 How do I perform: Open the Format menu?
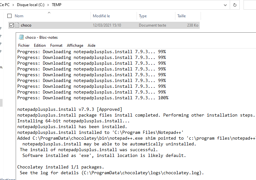click(x=56, y=45)
